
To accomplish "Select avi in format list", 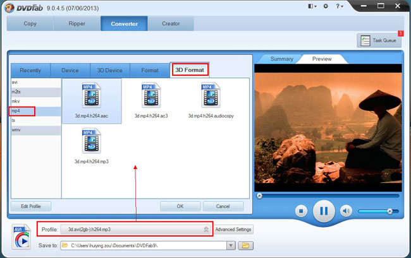I will [36, 83].
